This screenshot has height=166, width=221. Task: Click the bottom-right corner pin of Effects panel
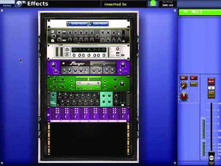pyautogui.click(x=175, y=163)
